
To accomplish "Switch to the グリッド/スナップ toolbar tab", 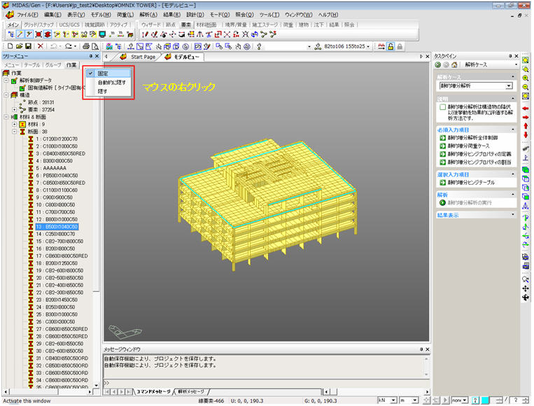I will coord(38,25).
